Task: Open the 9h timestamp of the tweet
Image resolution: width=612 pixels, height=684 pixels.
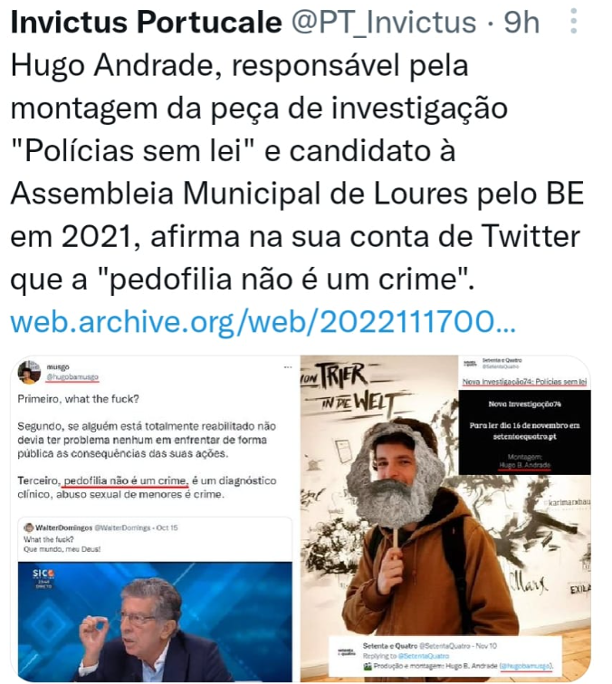Action: tap(521, 22)
